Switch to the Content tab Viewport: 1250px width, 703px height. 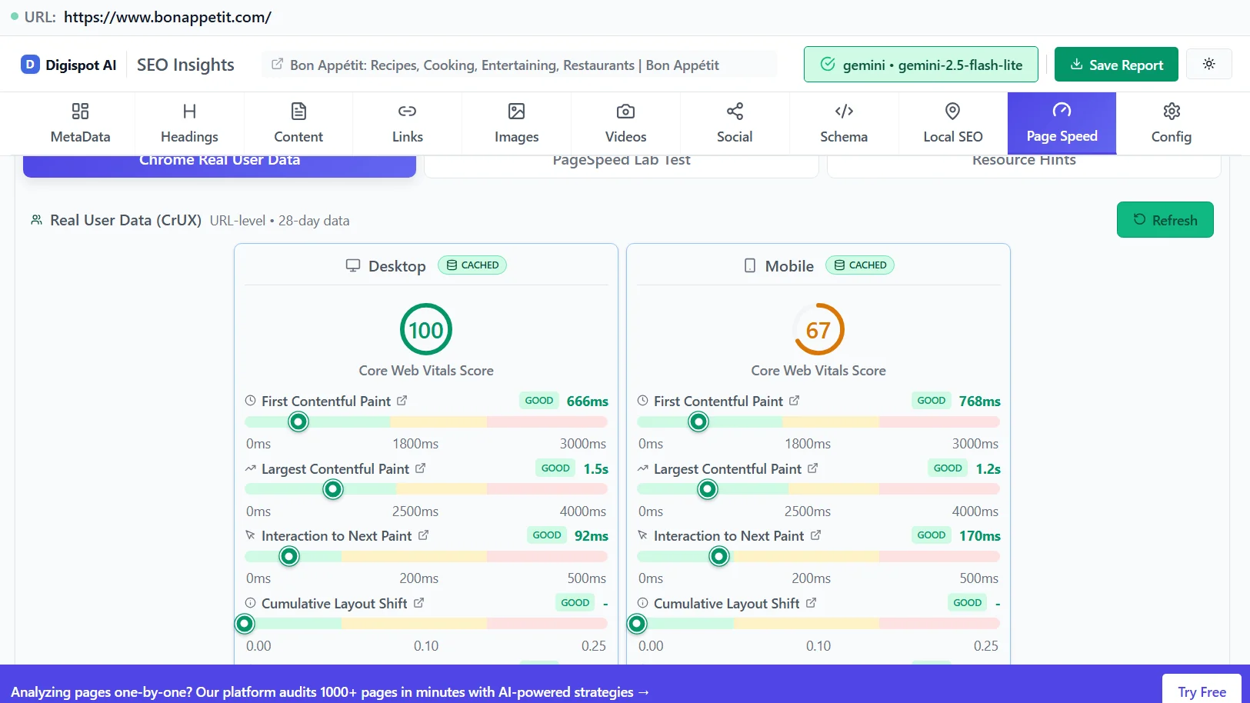coord(298,124)
